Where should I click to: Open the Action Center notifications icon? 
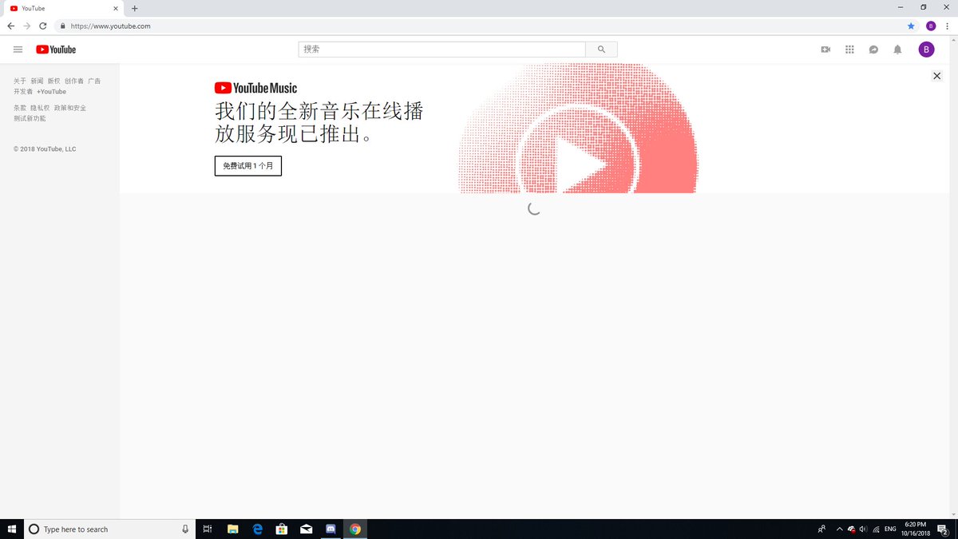coord(944,529)
